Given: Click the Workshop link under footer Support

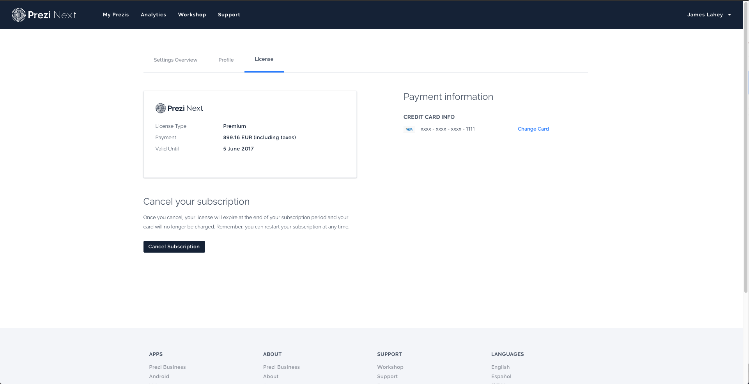Looking at the screenshot, I should (x=390, y=367).
